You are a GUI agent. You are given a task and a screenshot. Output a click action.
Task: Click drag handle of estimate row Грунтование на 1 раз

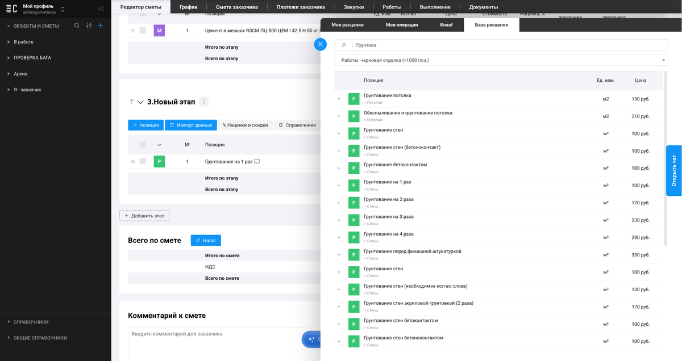[133, 161]
